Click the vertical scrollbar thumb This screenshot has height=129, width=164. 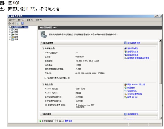pyautogui.click(x=160, y=63)
